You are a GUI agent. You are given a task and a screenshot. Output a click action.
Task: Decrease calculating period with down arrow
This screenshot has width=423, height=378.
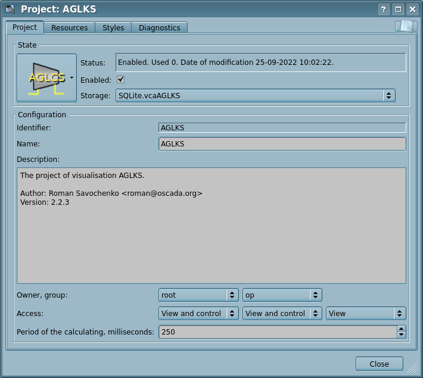pos(401,335)
